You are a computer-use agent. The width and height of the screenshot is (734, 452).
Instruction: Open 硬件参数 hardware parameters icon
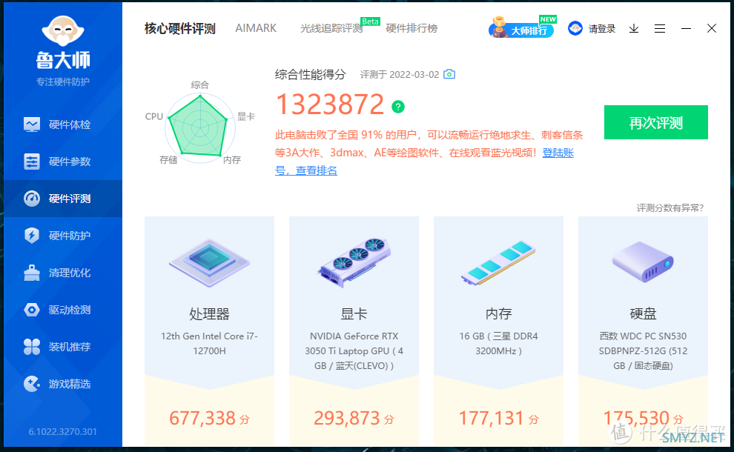point(32,162)
